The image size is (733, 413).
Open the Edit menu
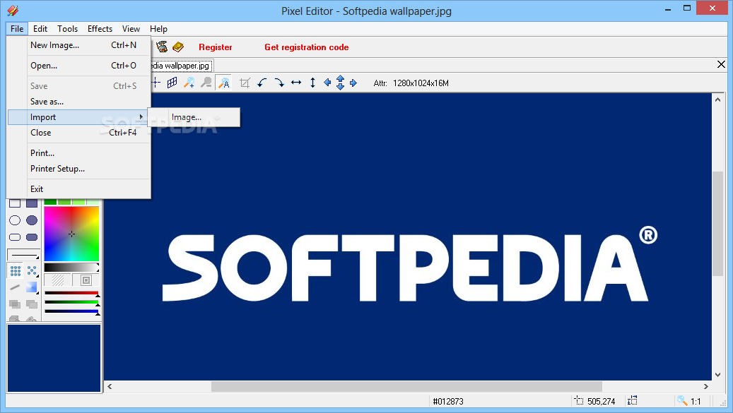[x=40, y=28]
